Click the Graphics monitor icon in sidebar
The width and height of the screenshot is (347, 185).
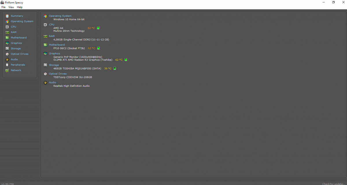tap(7, 43)
